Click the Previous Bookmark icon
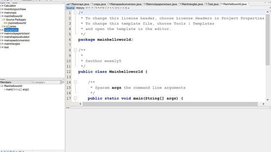 pyautogui.click(x=108, y=8)
